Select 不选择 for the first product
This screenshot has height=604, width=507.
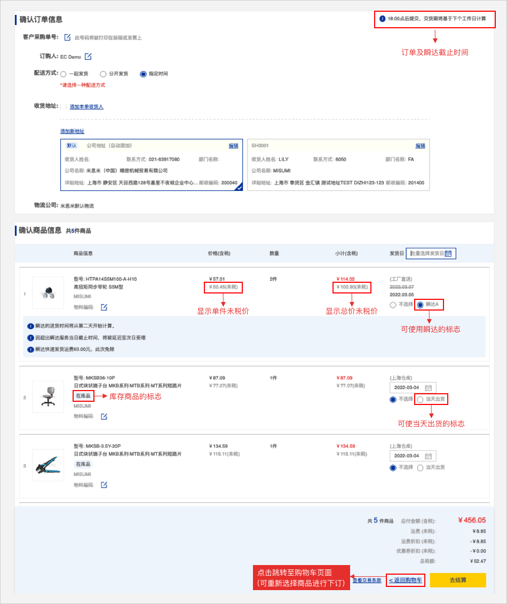point(393,305)
